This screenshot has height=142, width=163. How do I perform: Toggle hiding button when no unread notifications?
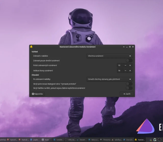pos(129,88)
